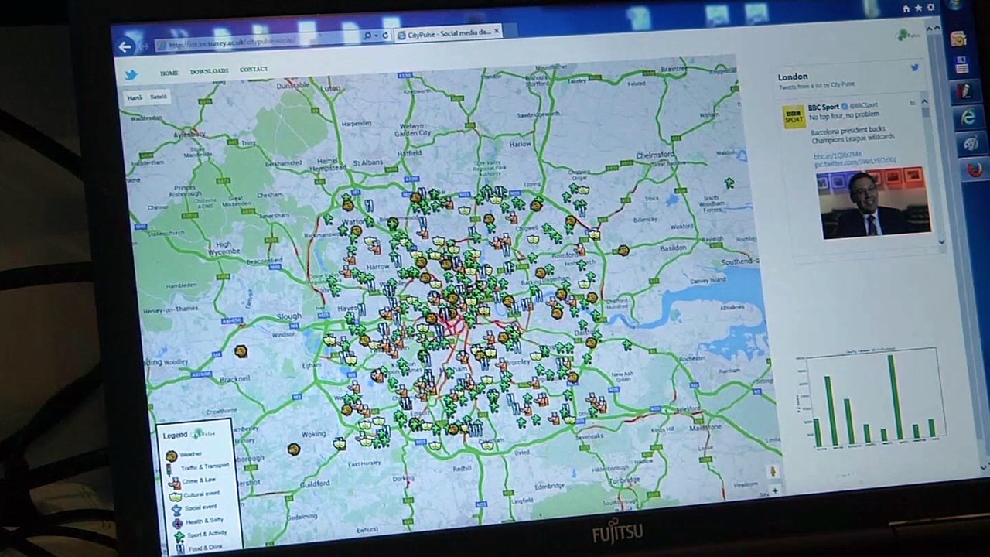Open the bbc.in link in the tweet
This screenshot has width=990, height=557.
(x=838, y=155)
